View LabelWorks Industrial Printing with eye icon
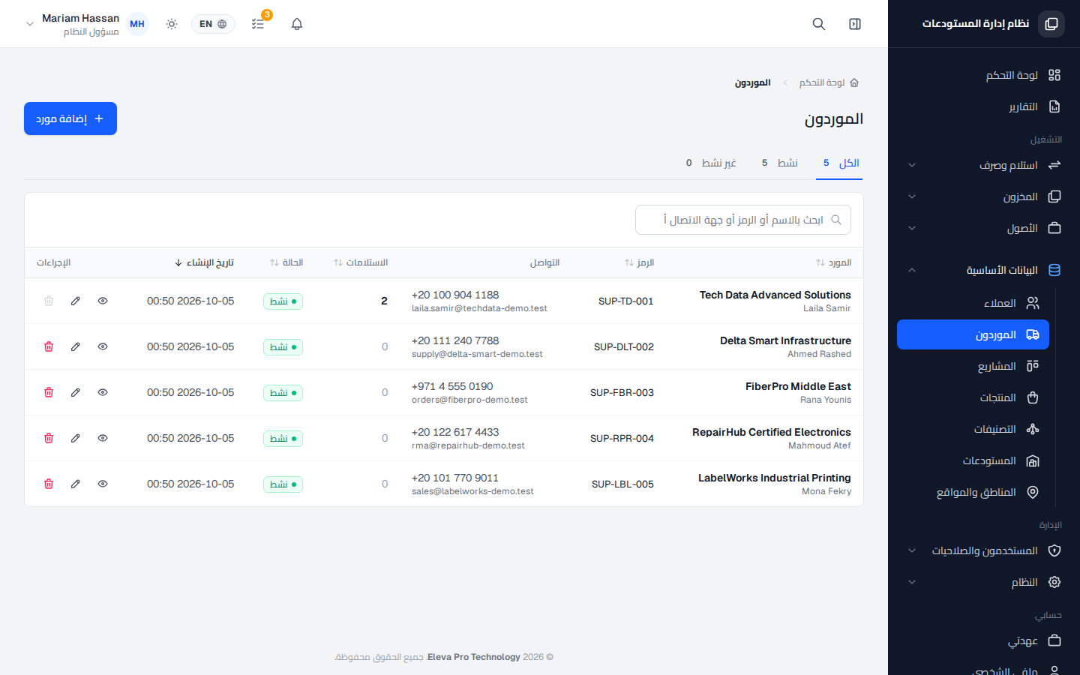Viewport: 1080px width, 675px height. (x=103, y=484)
